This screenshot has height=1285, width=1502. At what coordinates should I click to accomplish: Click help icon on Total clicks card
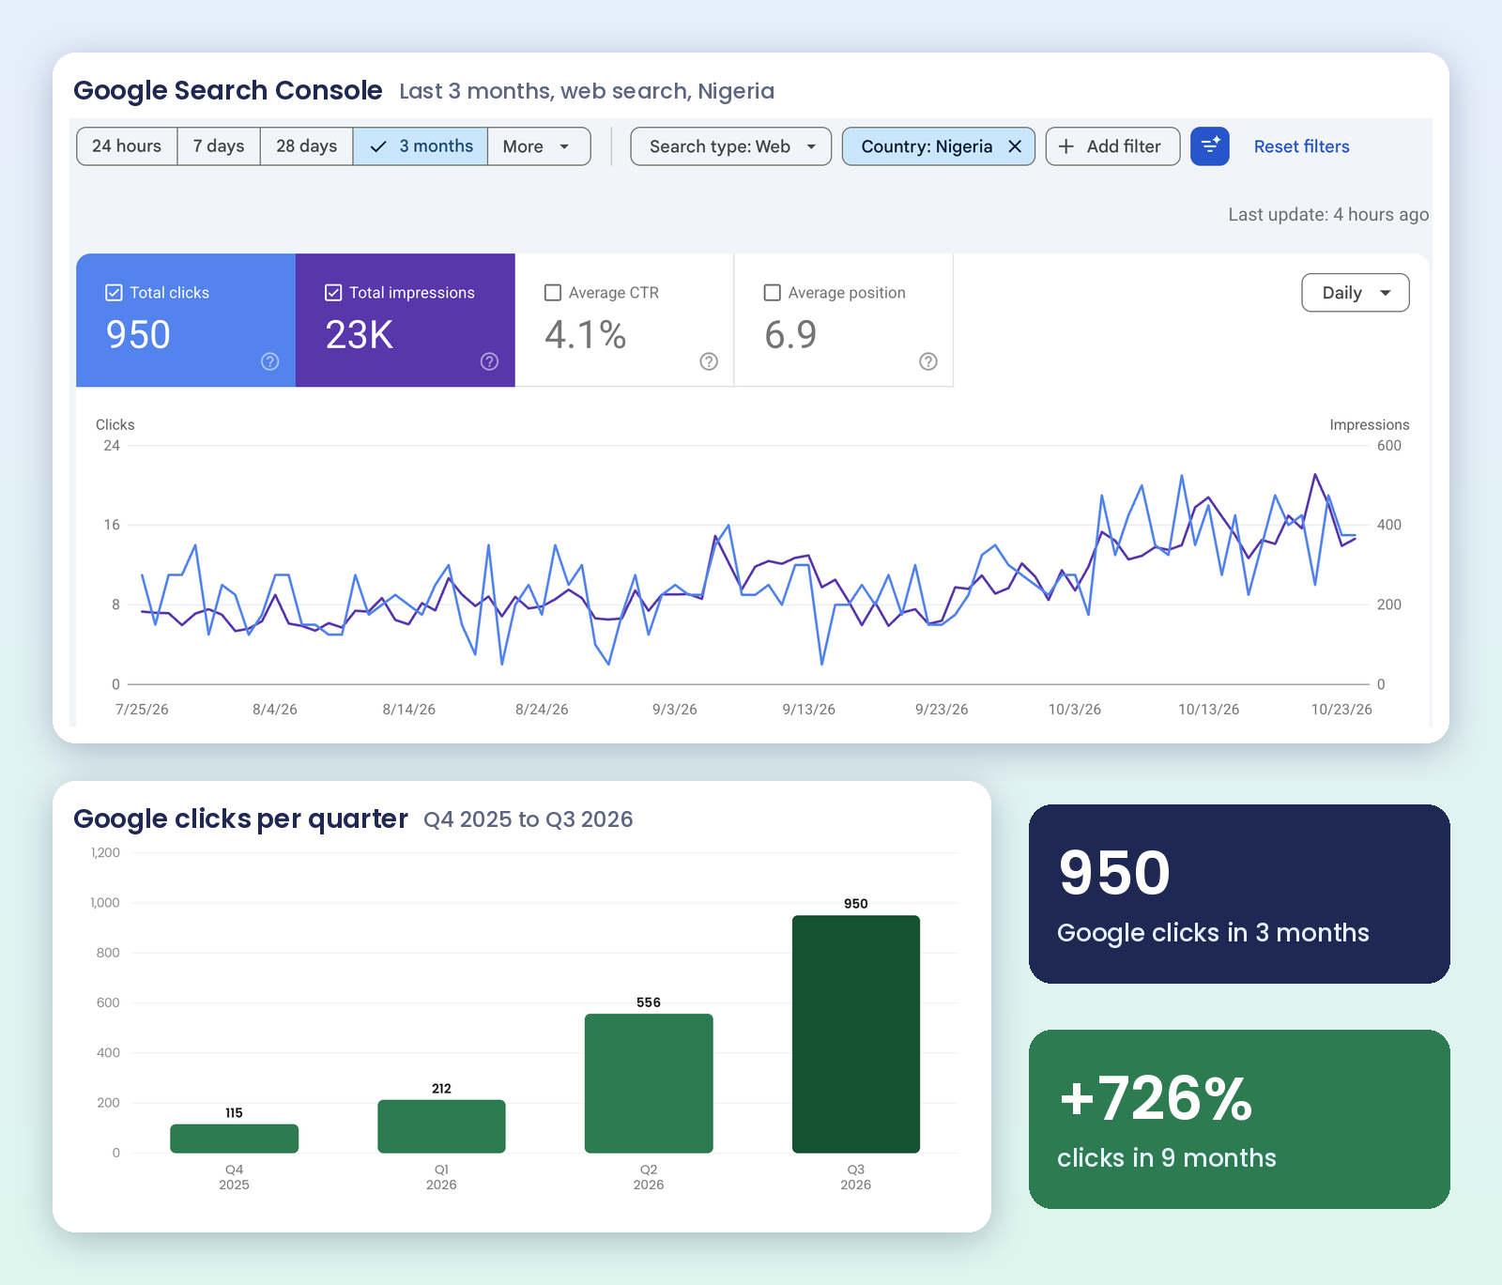[x=270, y=361]
